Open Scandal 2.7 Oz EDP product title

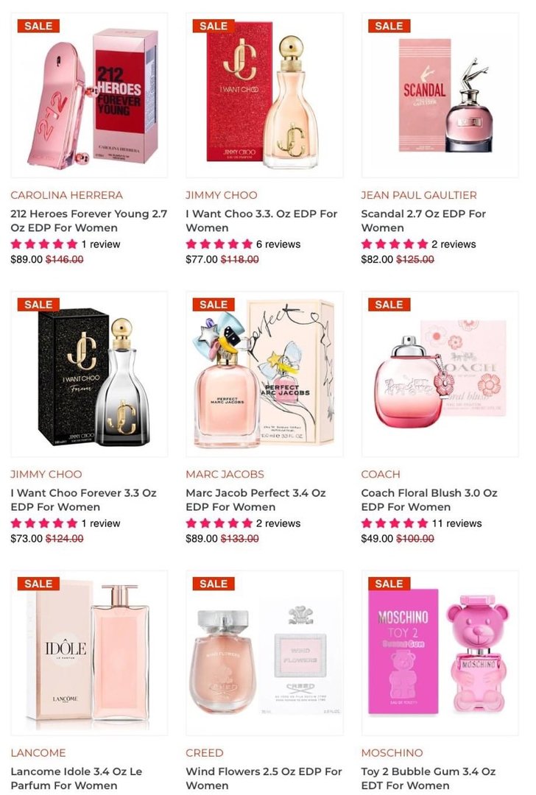click(423, 221)
